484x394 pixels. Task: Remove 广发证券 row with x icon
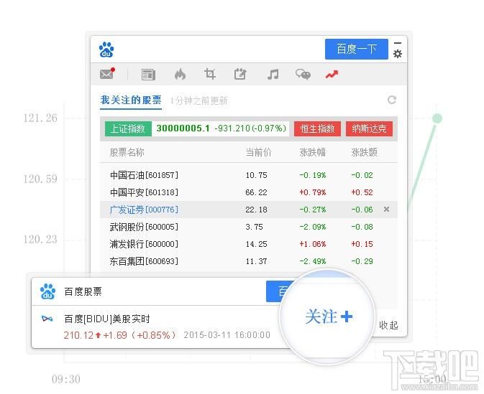(x=386, y=210)
